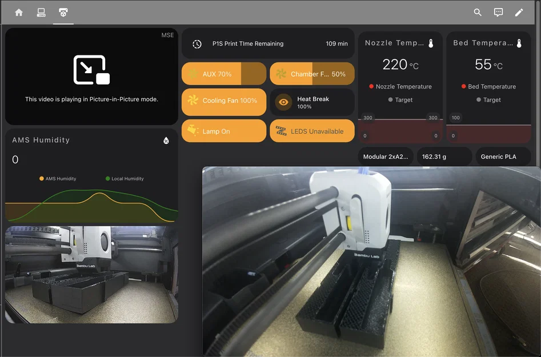Viewport: 541px width, 357px height.
Task: Click the MSE label on video card
Action: 167,35
